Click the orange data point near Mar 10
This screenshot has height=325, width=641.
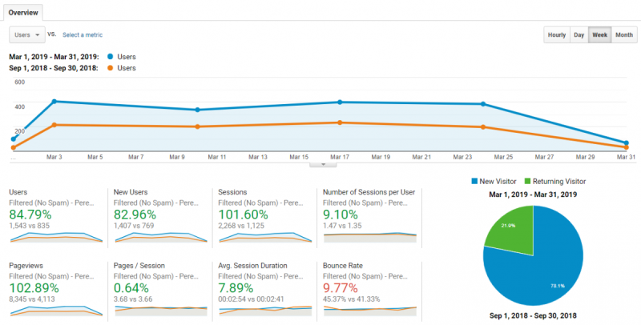[198, 126]
